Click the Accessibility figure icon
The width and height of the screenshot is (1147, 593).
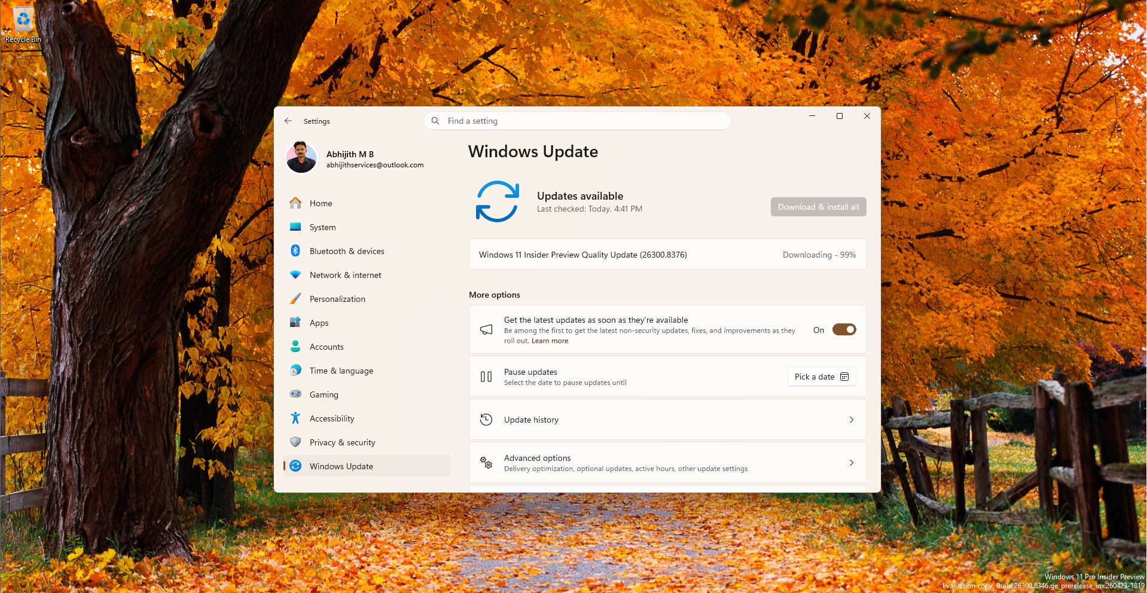[295, 418]
